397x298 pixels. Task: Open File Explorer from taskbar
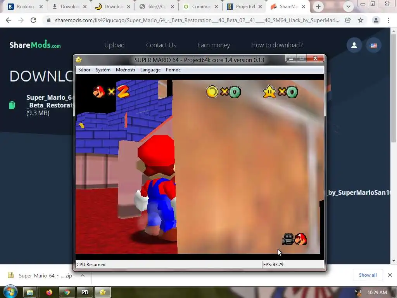(30, 293)
